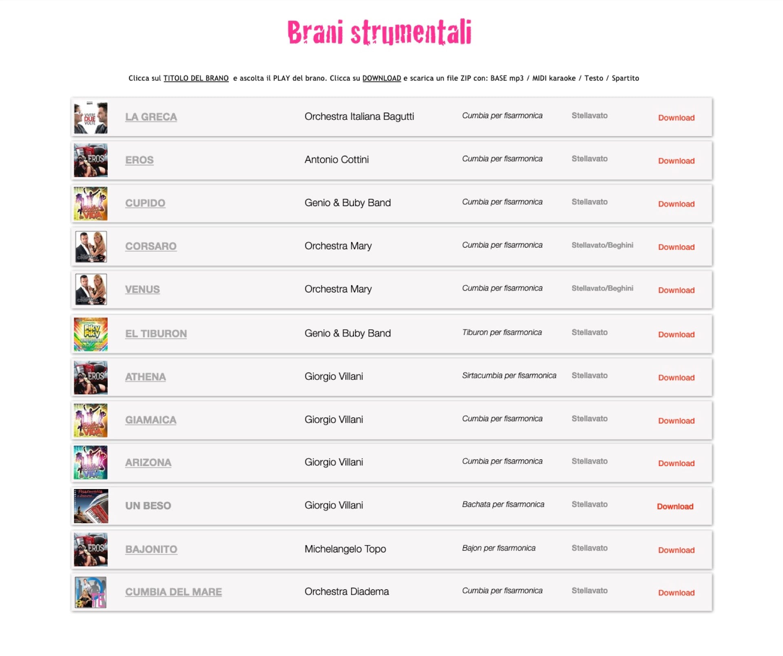This screenshot has height=656, width=783.
Task: Open the EL TIBURON title link
Action: [156, 334]
